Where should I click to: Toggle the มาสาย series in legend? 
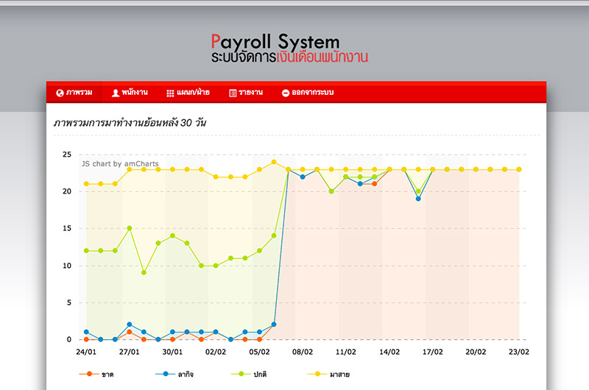point(339,375)
